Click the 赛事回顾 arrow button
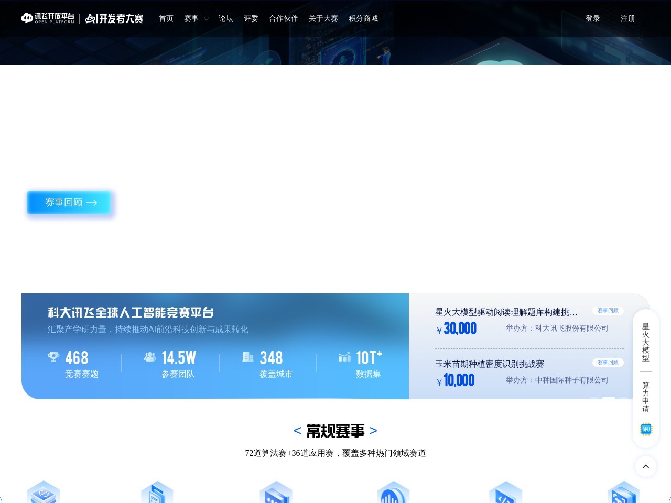Image resolution: width=671 pixels, height=503 pixels. (x=68, y=202)
